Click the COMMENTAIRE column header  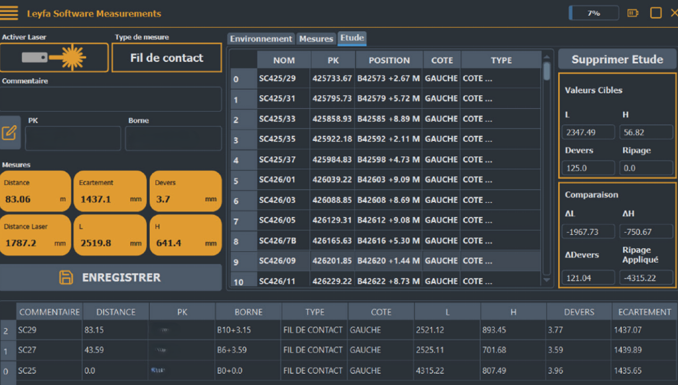click(49, 312)
